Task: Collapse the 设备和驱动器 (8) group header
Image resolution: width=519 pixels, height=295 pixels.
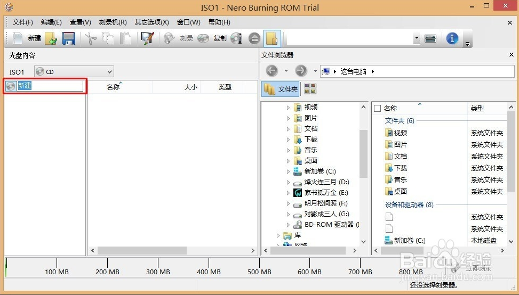Action: pos(409,205)
